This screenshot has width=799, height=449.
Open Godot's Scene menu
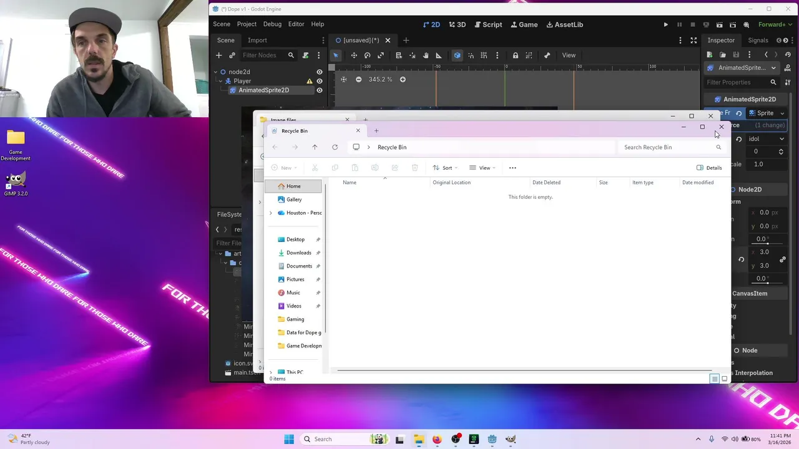click(222, 24)
